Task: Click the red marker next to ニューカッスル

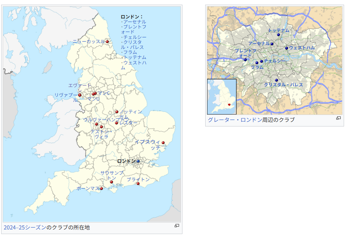Action: [107, 42]
